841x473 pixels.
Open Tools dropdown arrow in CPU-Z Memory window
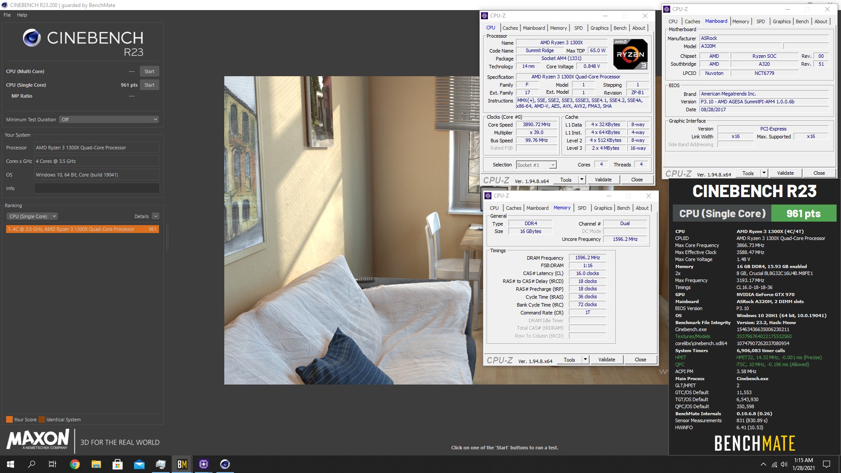tap(585, 360)
